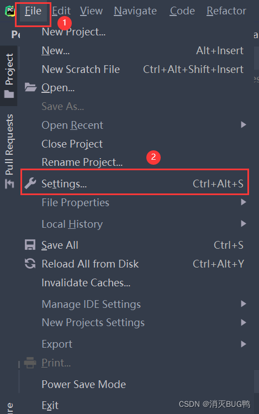Image resolution: width=259 pixels, height=414 pixels.
Task: Click the Reload All from Disk icon
Action: point(30,264)
